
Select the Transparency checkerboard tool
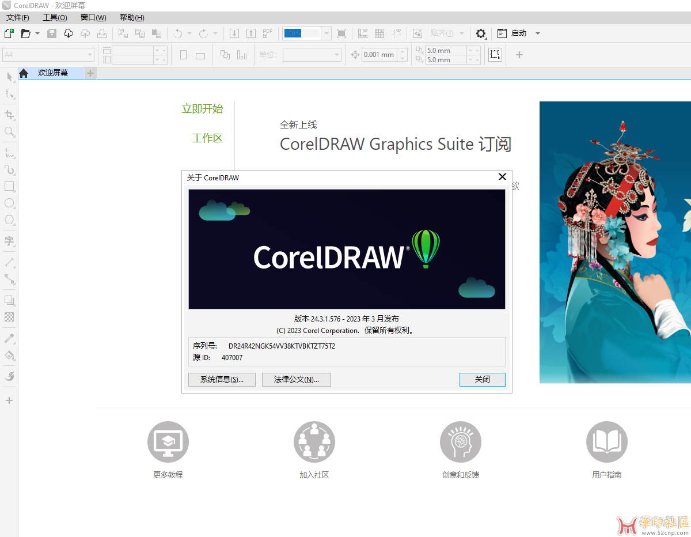[x=9, y=317]
